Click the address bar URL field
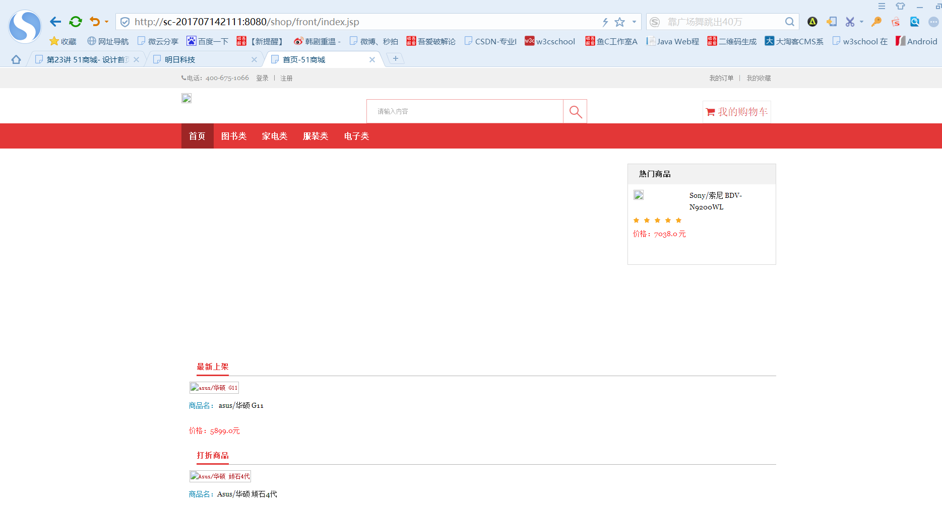 [x=363, y=22]
